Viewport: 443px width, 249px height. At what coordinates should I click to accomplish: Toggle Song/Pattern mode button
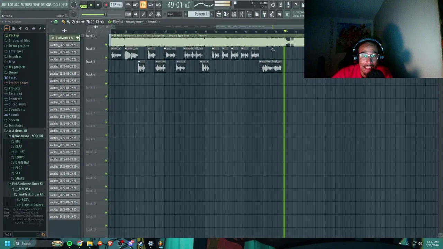pyautogui.click(x=83, y=5)
